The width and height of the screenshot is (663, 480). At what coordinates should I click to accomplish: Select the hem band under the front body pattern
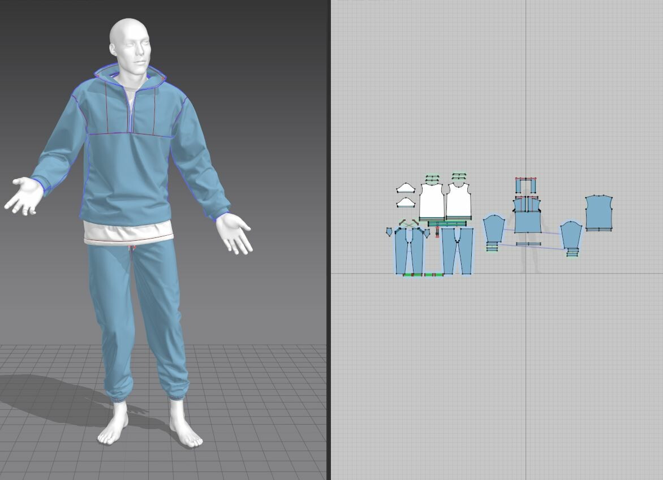[x=528, y=244]
